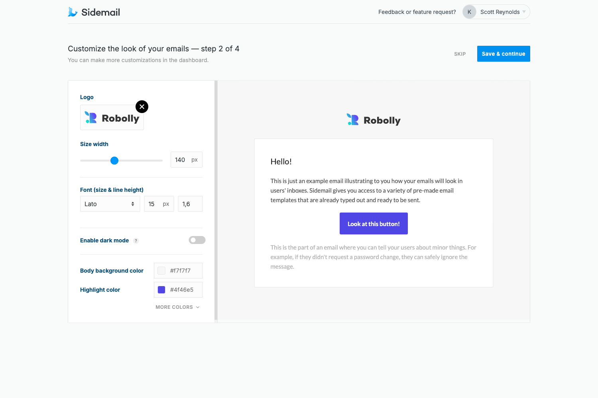Image resolution: width=598 pixels, height=398 pixels.
Task: Click the 'Size width' label
Action: pyautogui.click(x=94, y=144)
